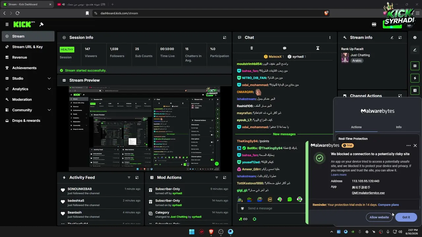The height and width of the screenshot is (237, 422).
Task: Click the moderator gavel icon in header
Action: click(42, 24)
